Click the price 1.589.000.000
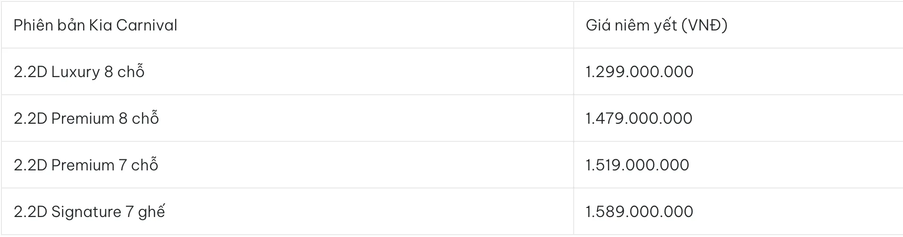This screenshot has width=903, height=237. 640,212
